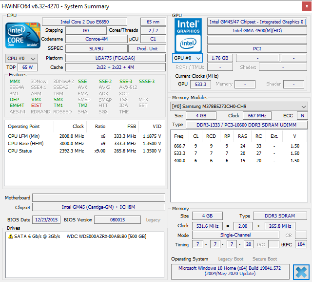The width and height of the screenshot is (312, 282).
Task: Click the 2 / 2 Cores/Threads value
Action: (x=153, y=30)
